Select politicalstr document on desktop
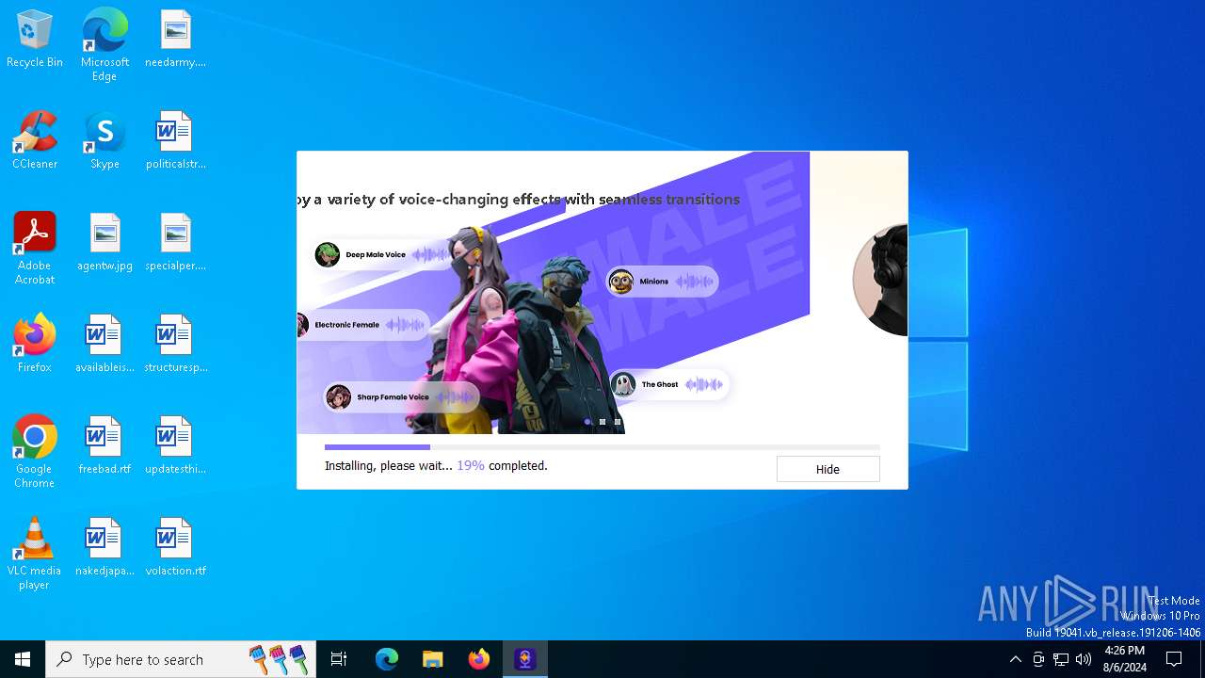The height and width of the screenshot is (678, 1205). 175,141
